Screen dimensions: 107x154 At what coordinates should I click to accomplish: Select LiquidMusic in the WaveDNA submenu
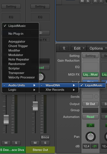[x=92, y=85]
